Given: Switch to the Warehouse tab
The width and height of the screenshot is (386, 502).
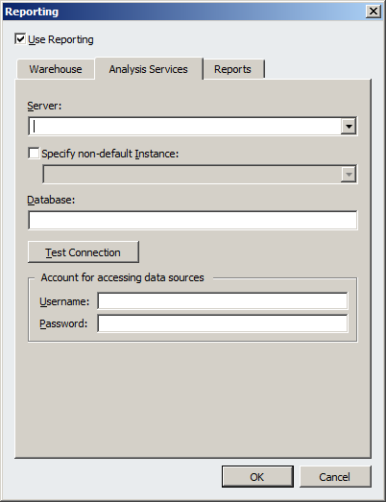Looking at the screenshot, I should [x=56, y=69].
